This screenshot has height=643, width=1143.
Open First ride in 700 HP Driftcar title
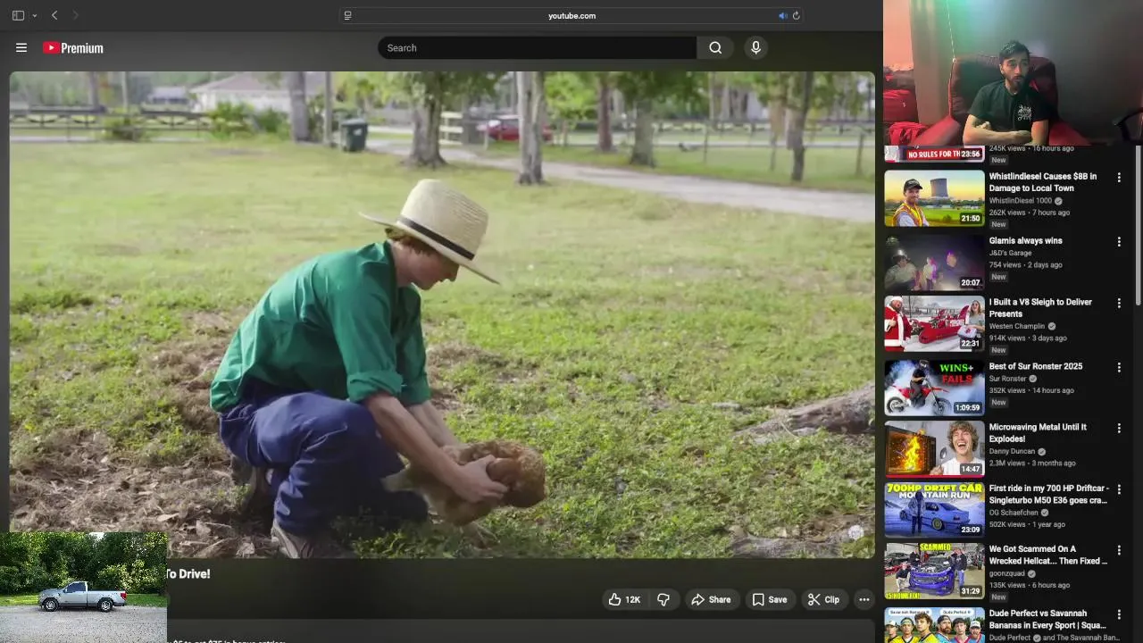click(x=1048, y=495)
